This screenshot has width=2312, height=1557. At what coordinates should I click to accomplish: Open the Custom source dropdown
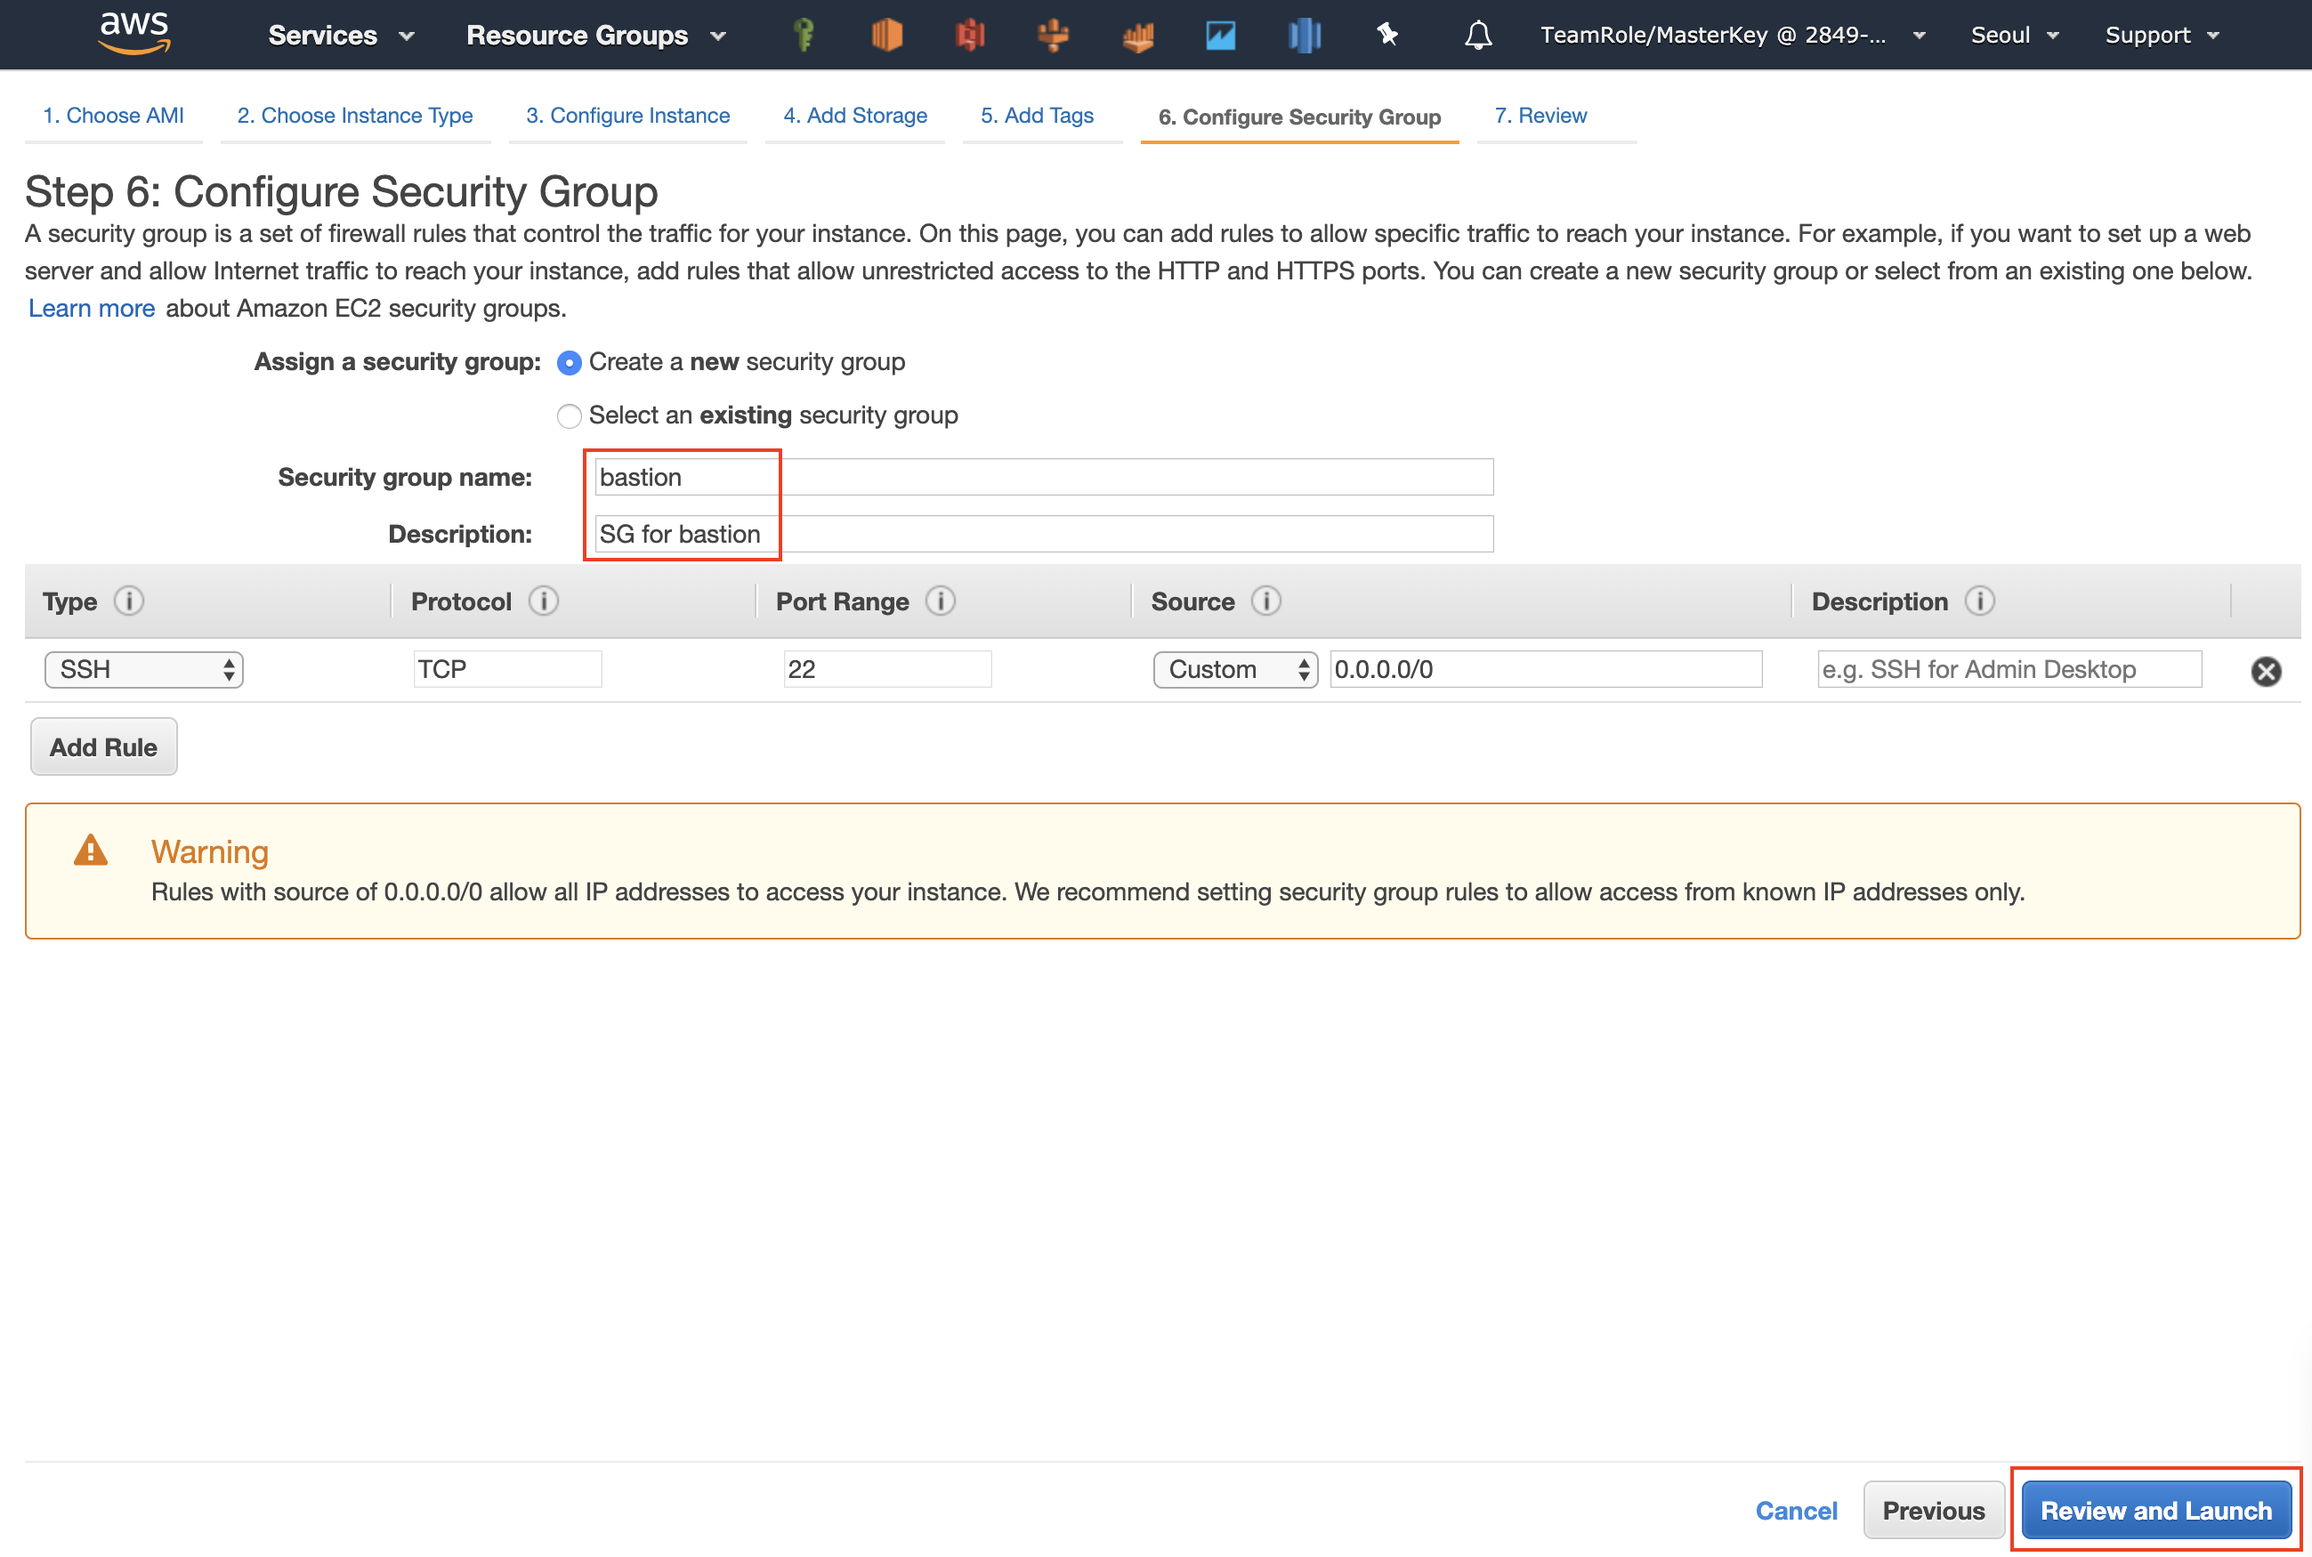[1234, 669]
